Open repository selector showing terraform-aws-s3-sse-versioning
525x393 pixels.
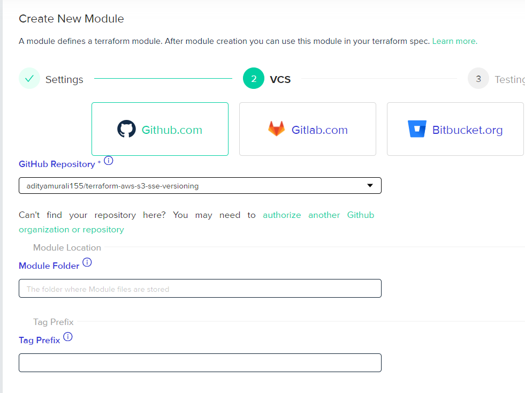coord(200,186)
